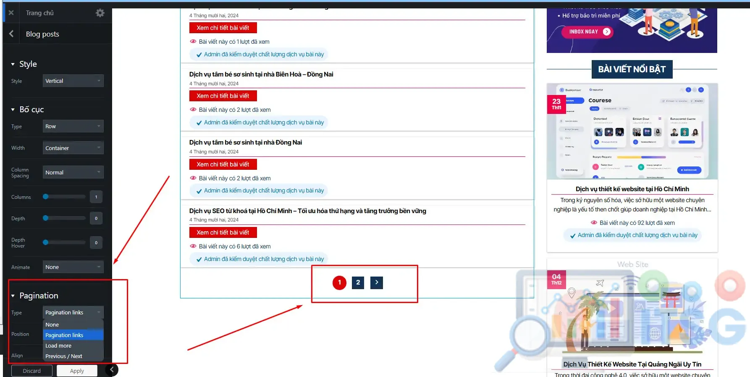The width and height of the screenshot is (750, 377).
Task: Click the Apply button
Action: click(x=77, y=371)
